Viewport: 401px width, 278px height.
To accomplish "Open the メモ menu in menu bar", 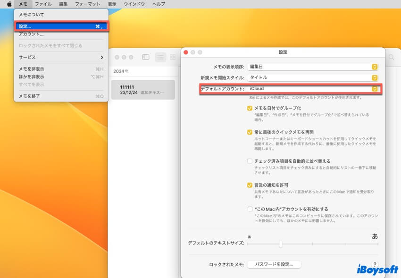I will 23,4.
